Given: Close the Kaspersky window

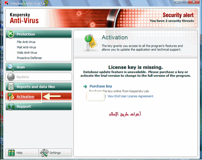Looking at the screenshot, I should (194, 2).
